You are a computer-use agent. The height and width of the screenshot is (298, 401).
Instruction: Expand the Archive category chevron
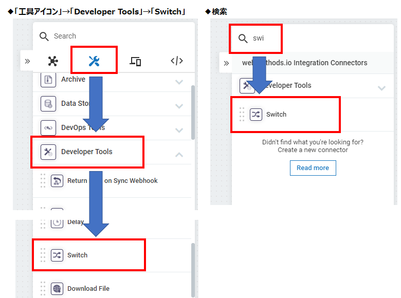click(x=179, y=82)
